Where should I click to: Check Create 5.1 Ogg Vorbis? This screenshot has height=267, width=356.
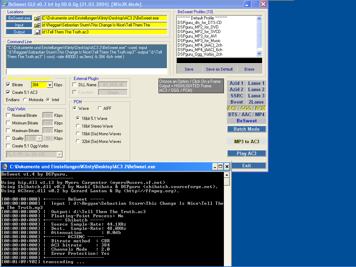click(8, 146)
